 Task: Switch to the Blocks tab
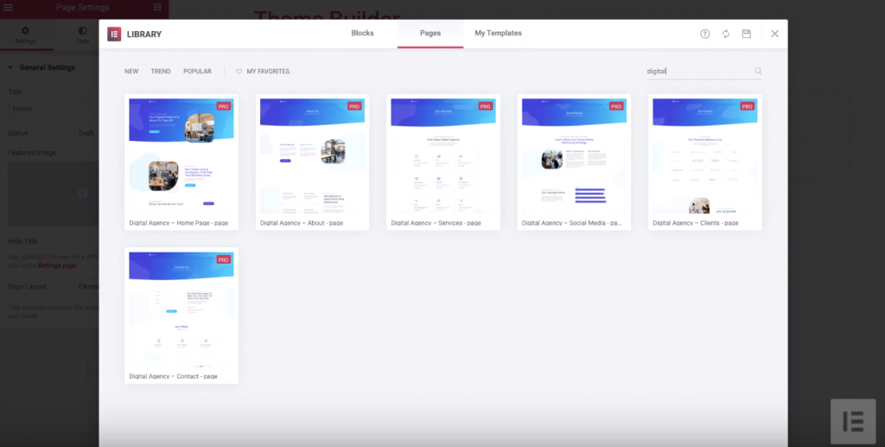363,33
